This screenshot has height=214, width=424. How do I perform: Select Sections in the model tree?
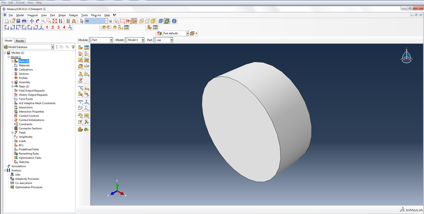tap(24, 74)
